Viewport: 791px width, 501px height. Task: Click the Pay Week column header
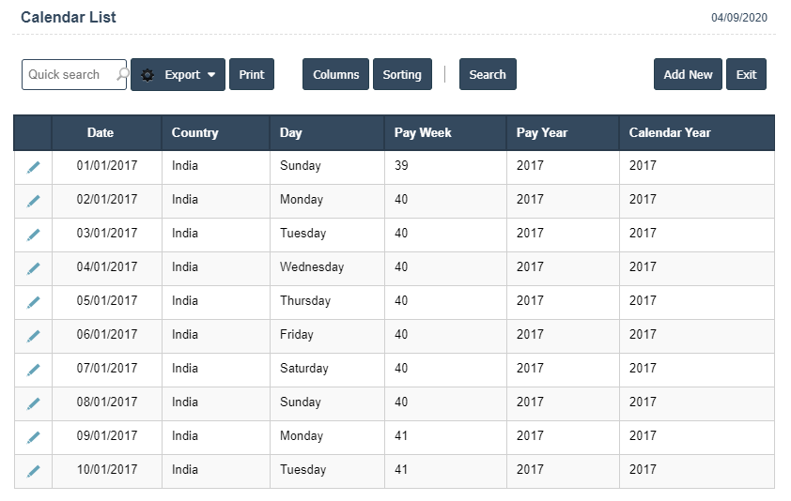click(423, 133)
